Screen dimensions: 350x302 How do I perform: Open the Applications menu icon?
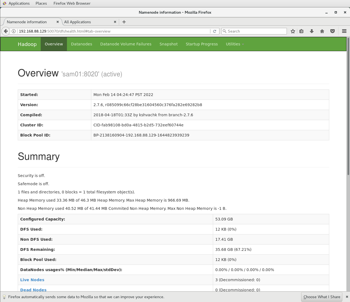(x=4, y=3)
